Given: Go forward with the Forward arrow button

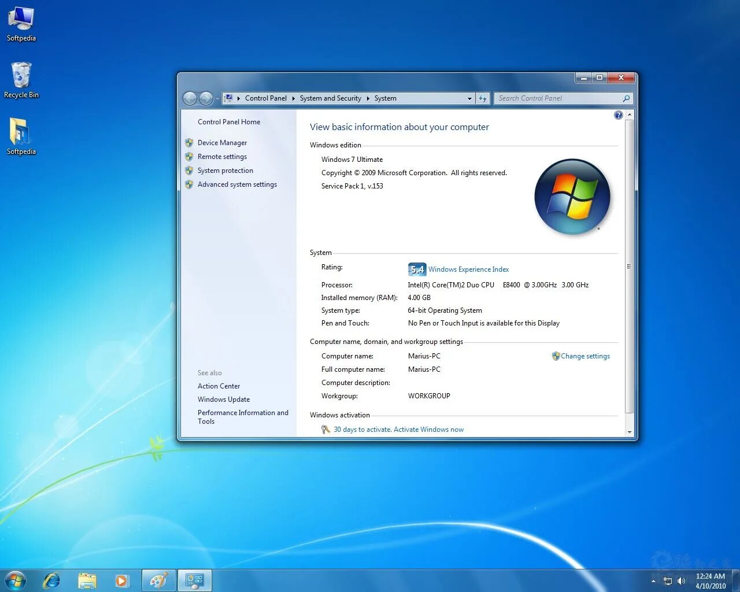Looking at the screenshot, I should pos(206,98).
